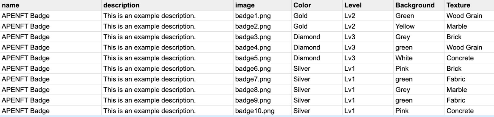
Task: Select the Brick texture for badge6.png
Action: click(469, 68)
